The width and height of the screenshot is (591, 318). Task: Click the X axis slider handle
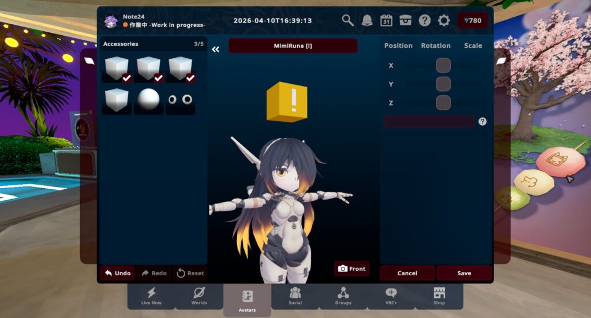[443, 65]
